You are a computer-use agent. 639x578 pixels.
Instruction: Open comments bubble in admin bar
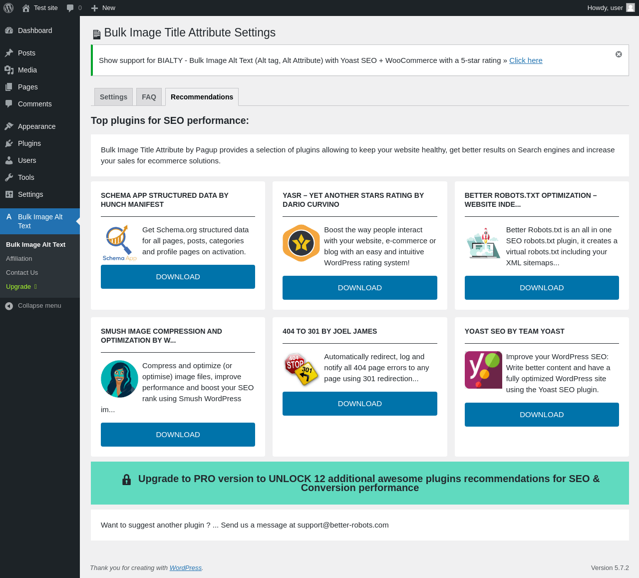[x=70, y=8]
